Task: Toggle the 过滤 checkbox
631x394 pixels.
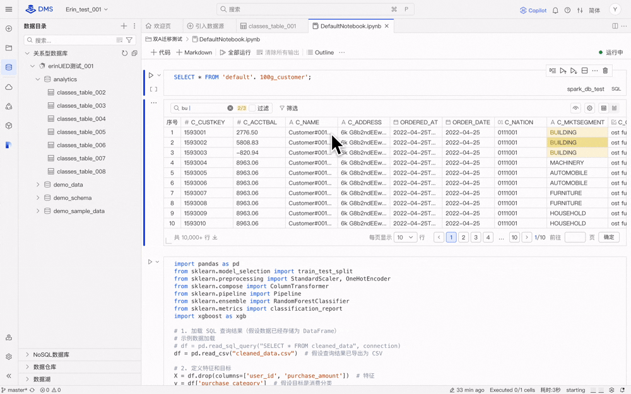Action: tap(252, 108)
